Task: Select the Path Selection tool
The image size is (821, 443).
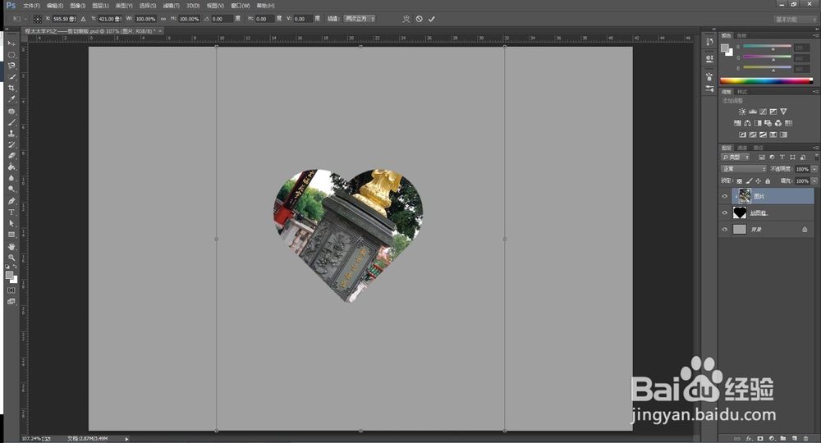Action: 11,223
